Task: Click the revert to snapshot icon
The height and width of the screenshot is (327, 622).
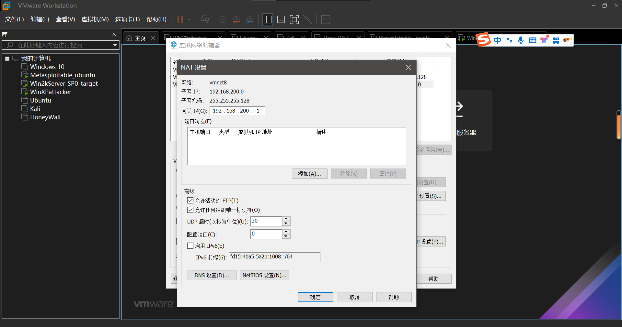Action: click(236, 20)
